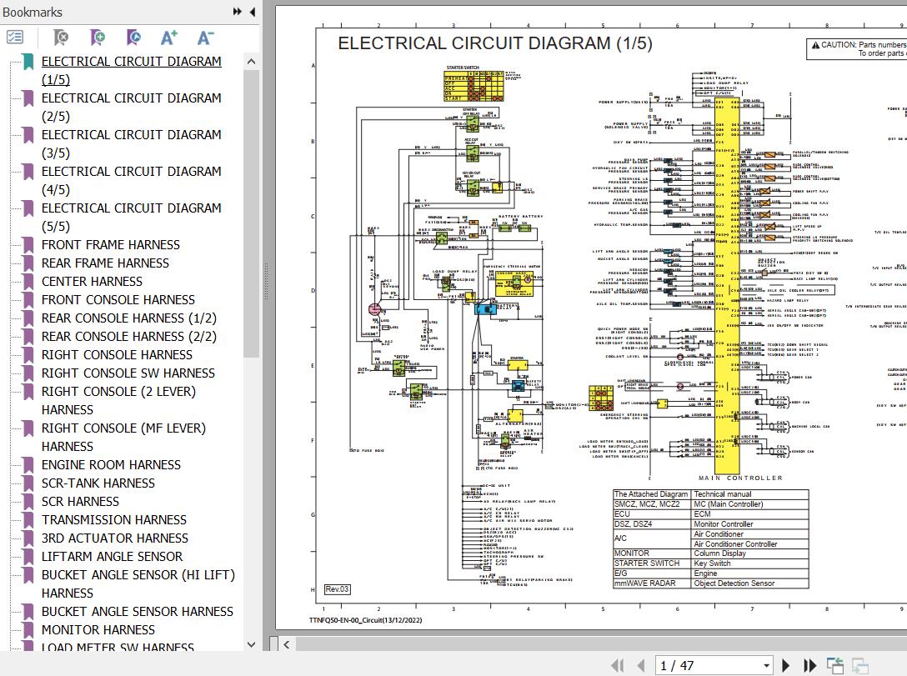Select the ENGINE ROOM HARNESS bookmark
Screen dimensions: 907x676
(111, 465)
